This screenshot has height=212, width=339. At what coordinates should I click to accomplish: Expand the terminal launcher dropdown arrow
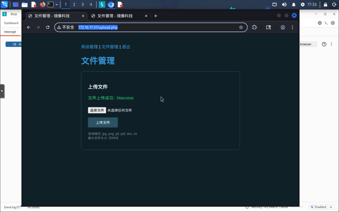pos(57,5)
